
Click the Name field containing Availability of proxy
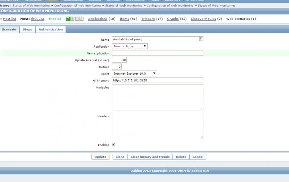(158, 39)
